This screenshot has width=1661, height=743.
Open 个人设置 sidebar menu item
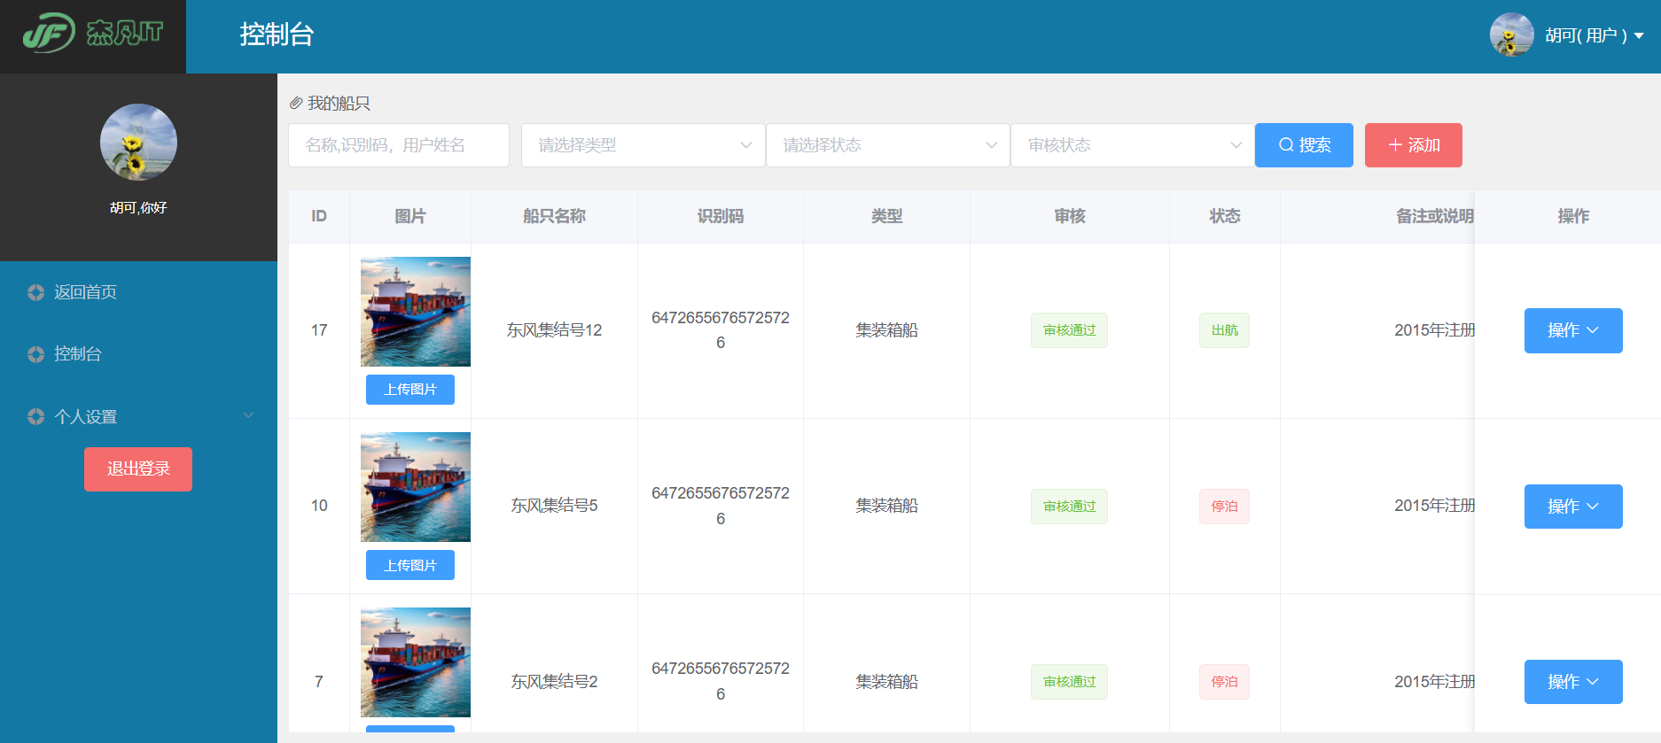[x=138, y=416]
